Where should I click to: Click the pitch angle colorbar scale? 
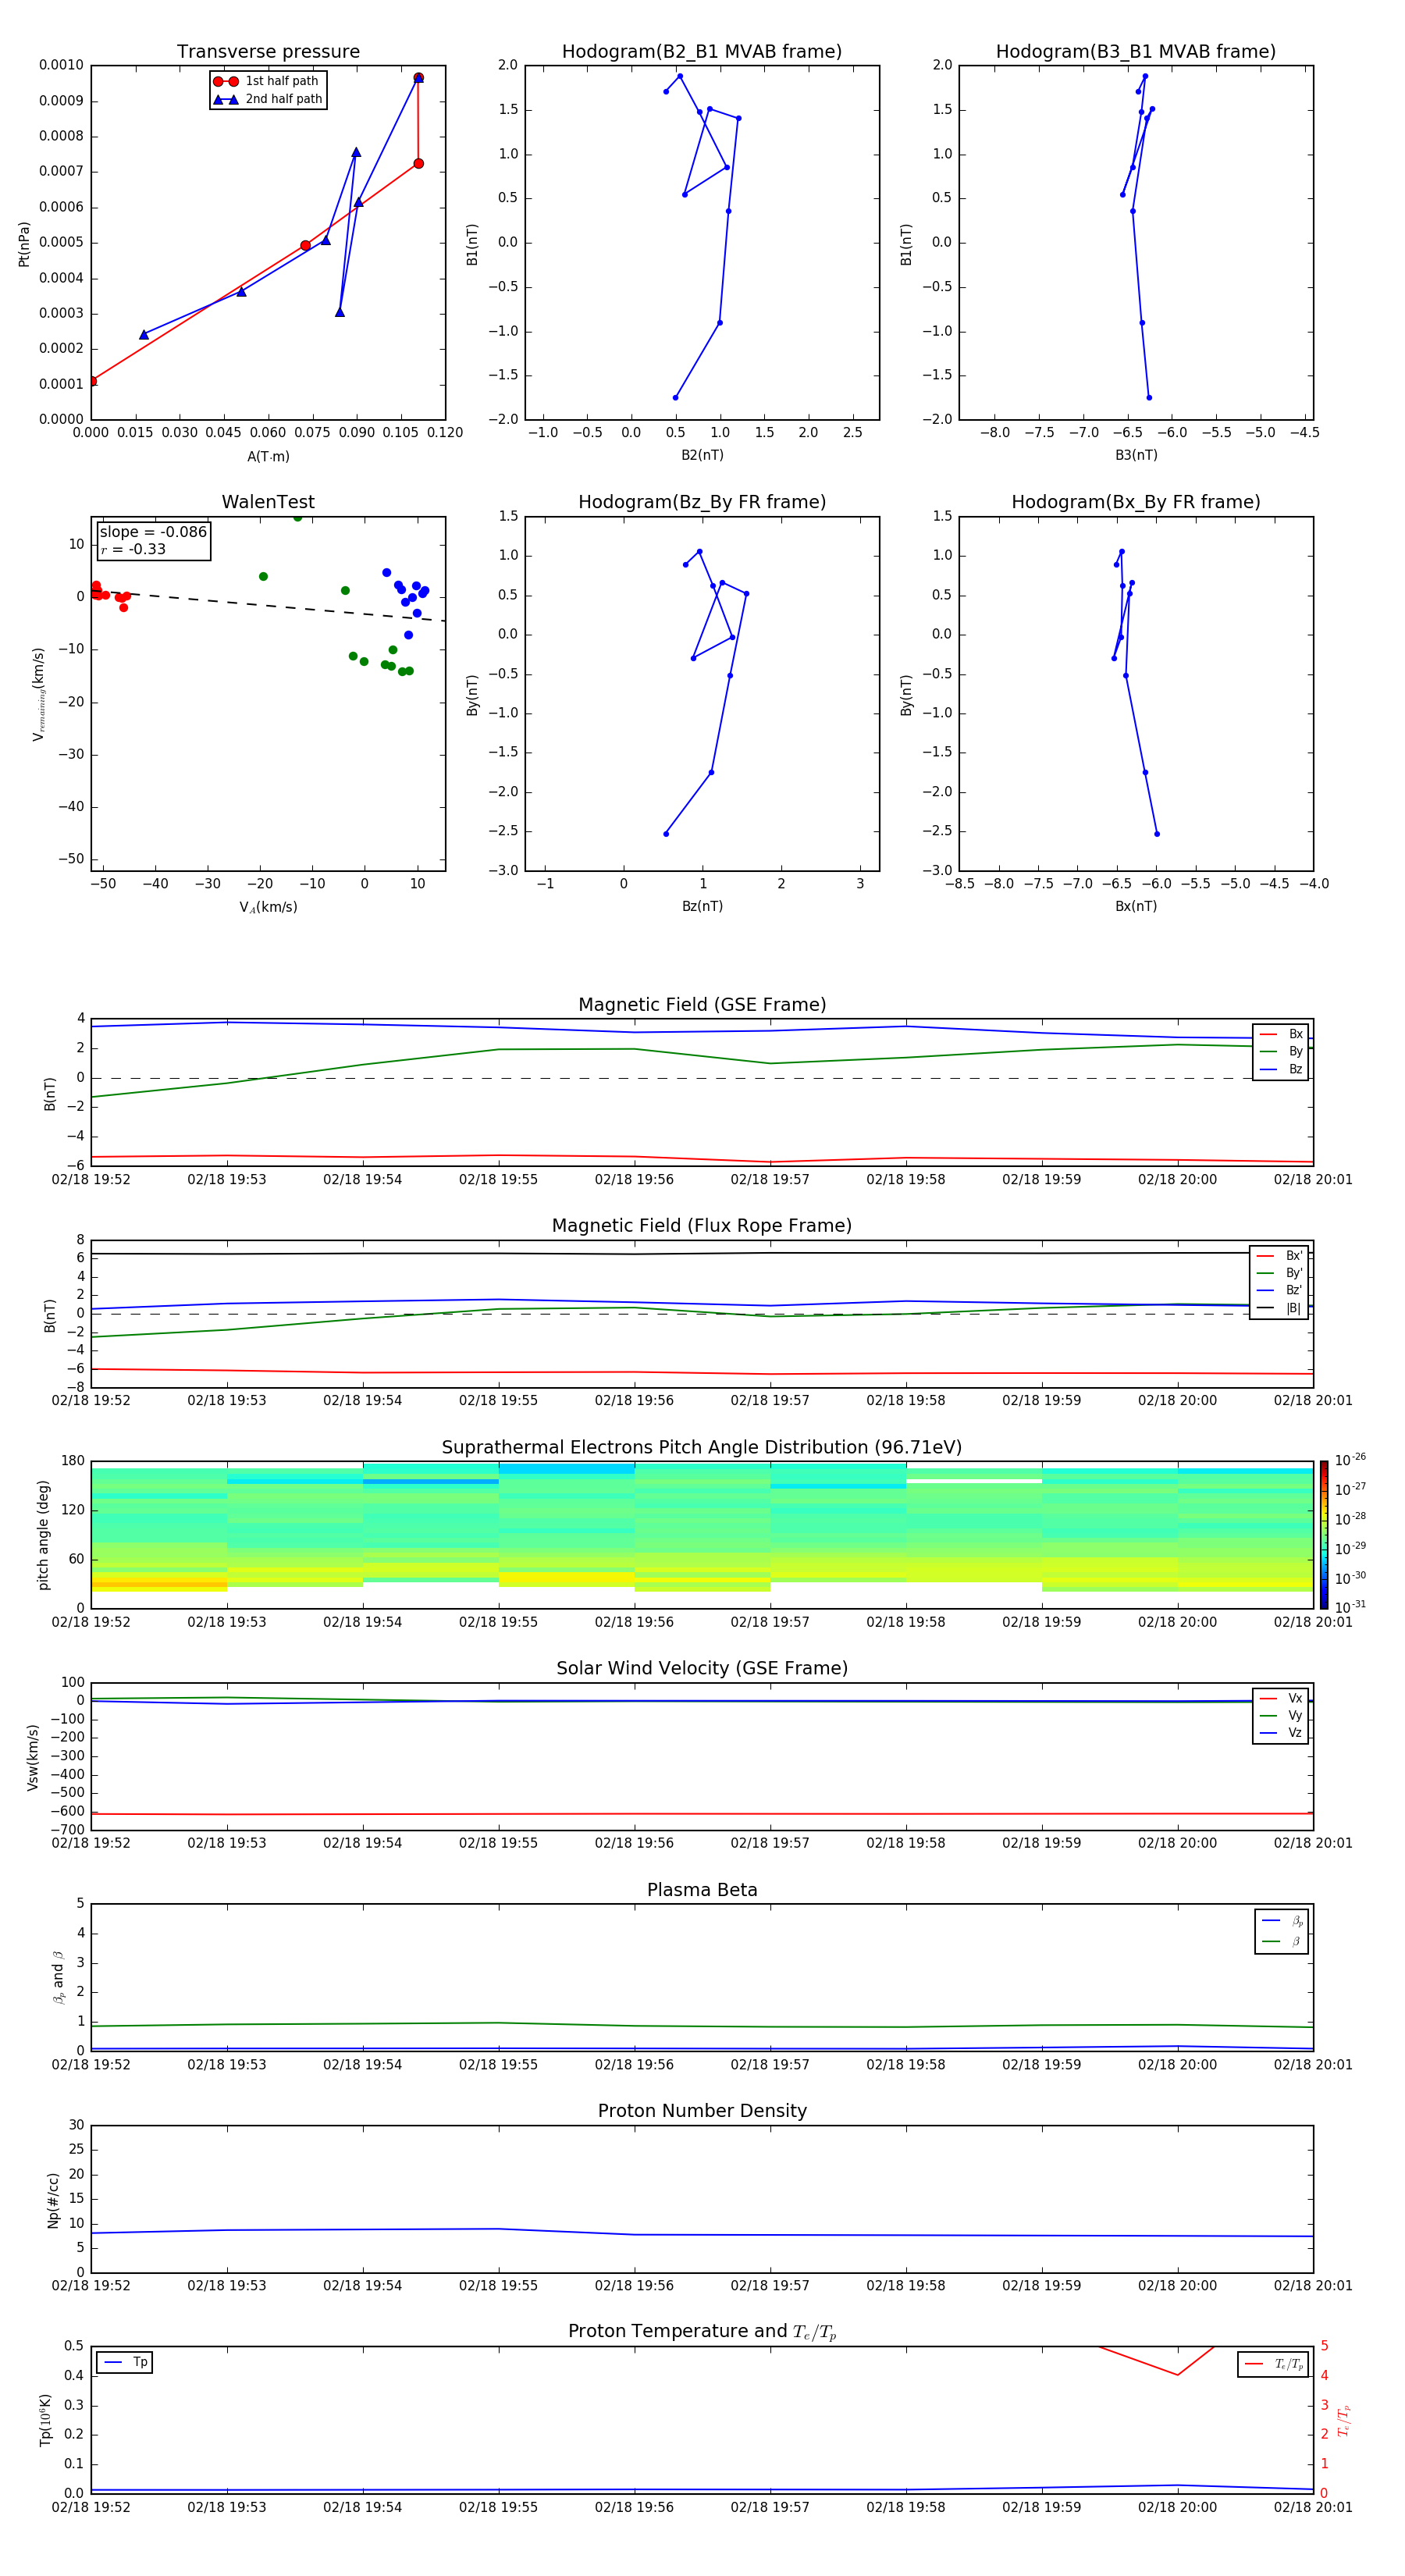1324,1535
